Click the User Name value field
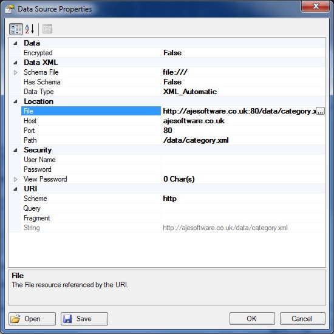Screen dimensions: 334x334 click(244, 160)
